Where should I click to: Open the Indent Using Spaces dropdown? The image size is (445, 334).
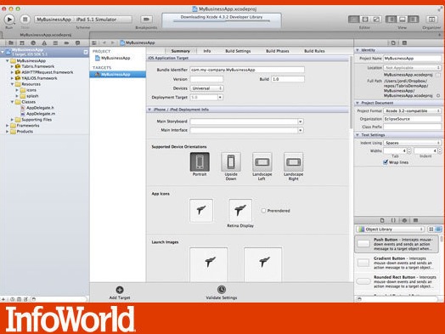(413, 143)
